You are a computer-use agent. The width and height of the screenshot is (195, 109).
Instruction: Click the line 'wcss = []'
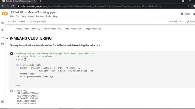click(x=21, y=59)
